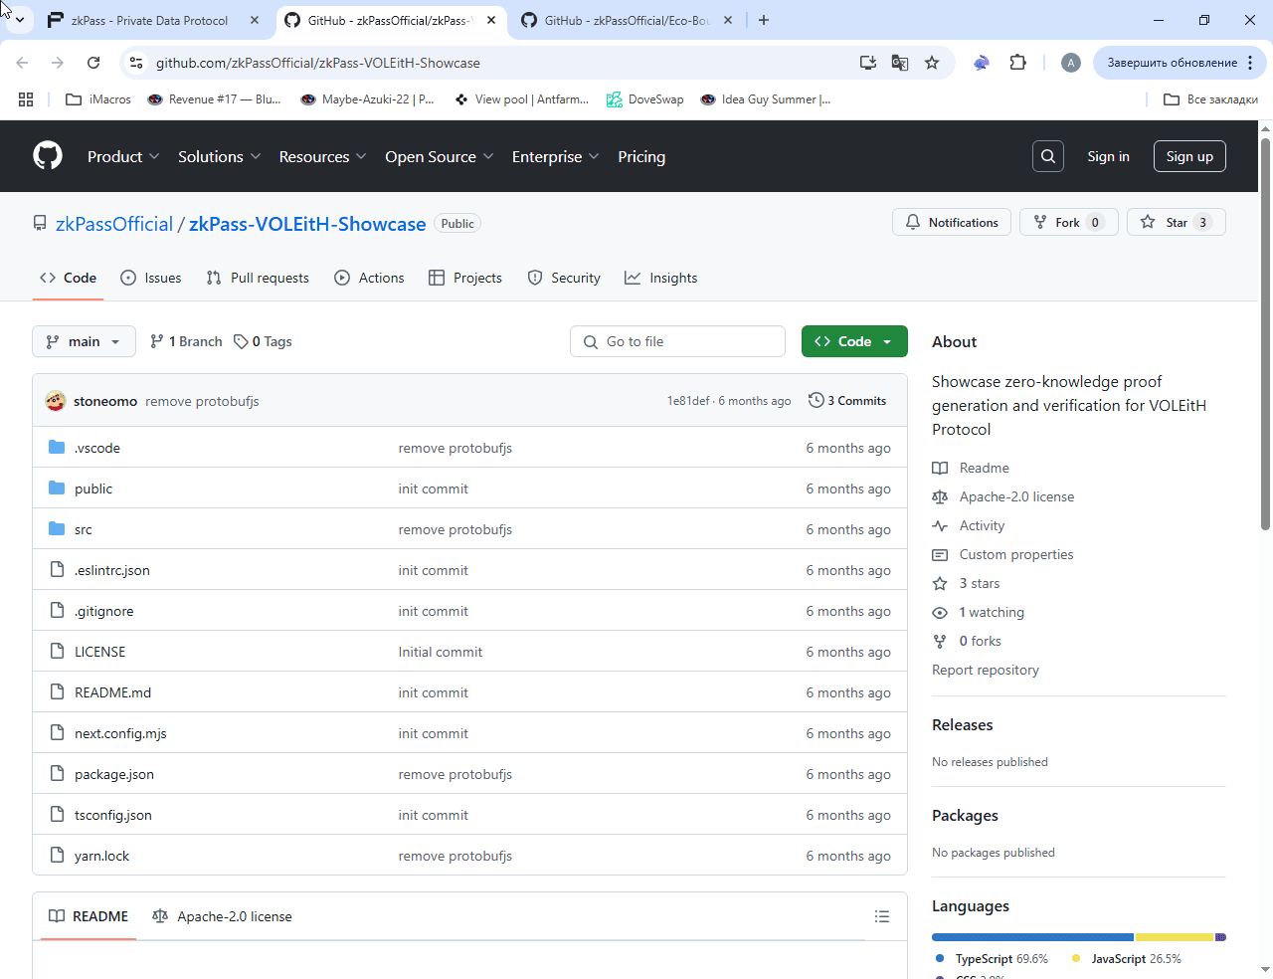Fork the repository
This screenshot has width=1273, height=979.
pos(1069,222)
